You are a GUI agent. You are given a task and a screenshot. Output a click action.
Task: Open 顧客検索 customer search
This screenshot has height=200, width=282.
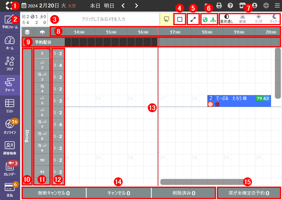pos(10,148)
